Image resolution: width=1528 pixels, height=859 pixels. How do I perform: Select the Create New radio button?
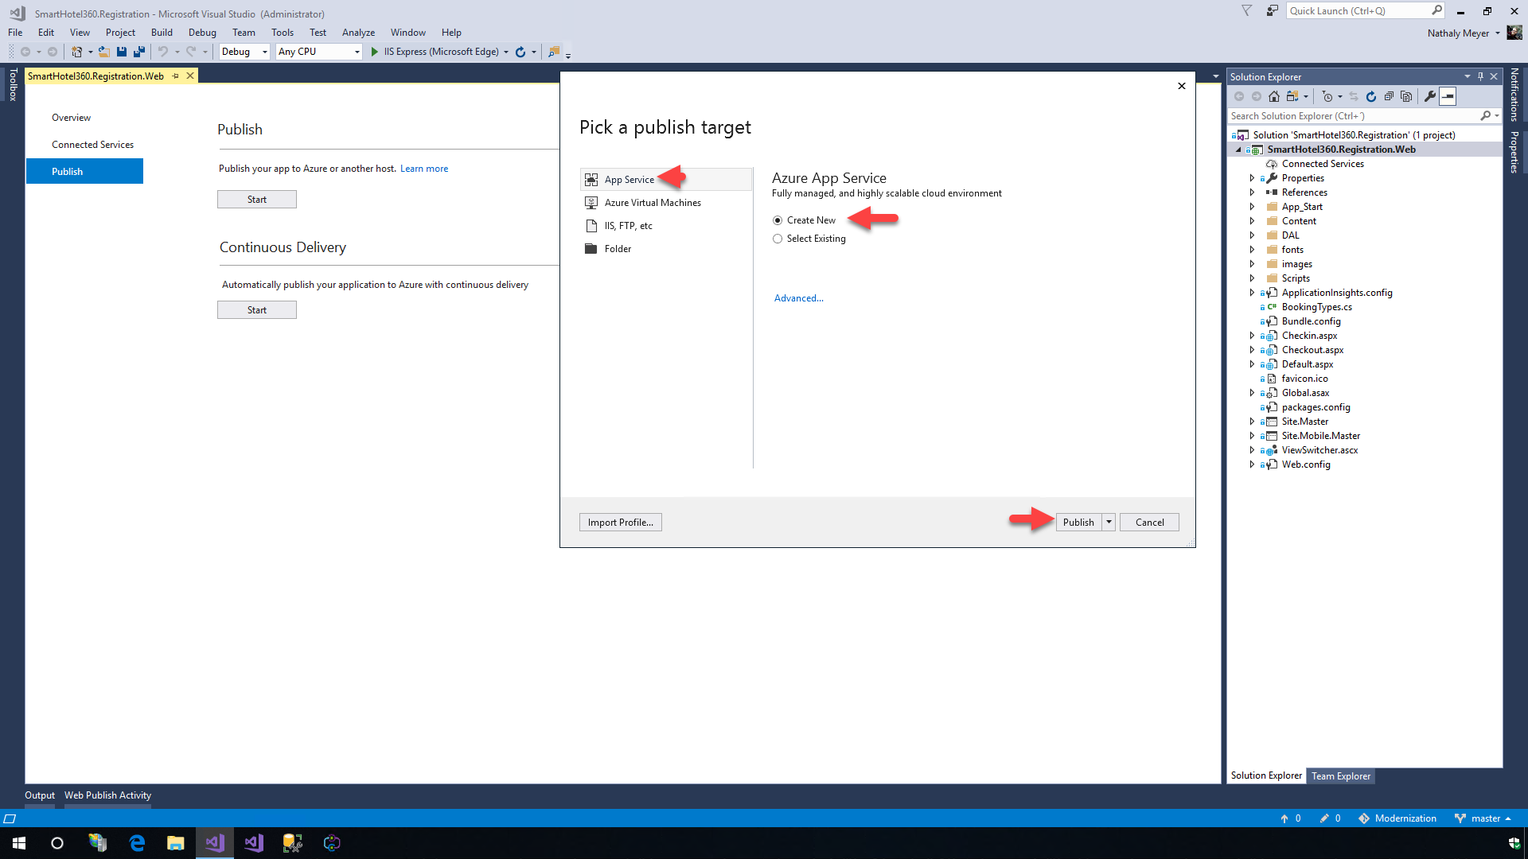(778, 220)
